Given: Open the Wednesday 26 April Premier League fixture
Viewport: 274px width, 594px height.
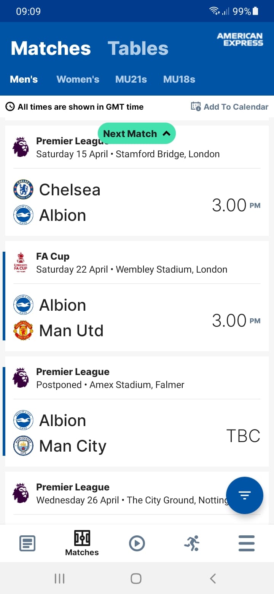Looking at the screenshot, I should tap(137, 498).
